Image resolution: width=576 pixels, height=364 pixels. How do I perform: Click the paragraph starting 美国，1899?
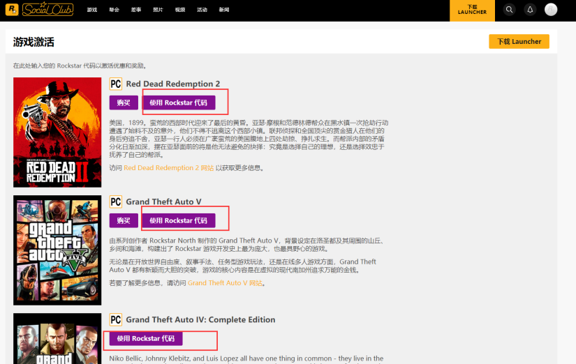pyautogui.click(x=249, y=139)
